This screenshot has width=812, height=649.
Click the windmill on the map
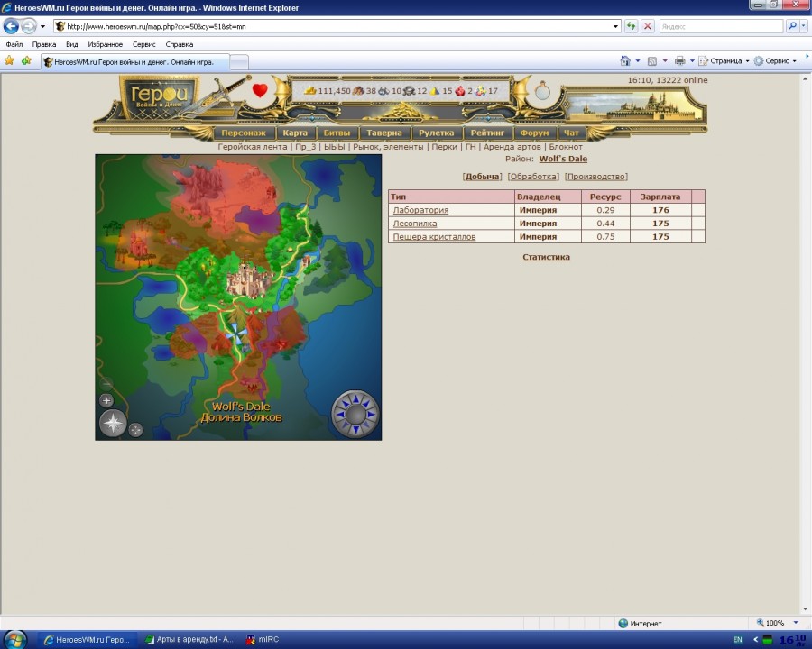point(236,334)
